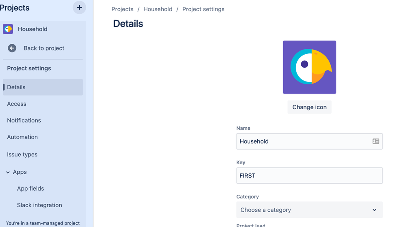
Task: Click the contact card icon in Name field
Action: pyautogui.click(x=376, y=141)
